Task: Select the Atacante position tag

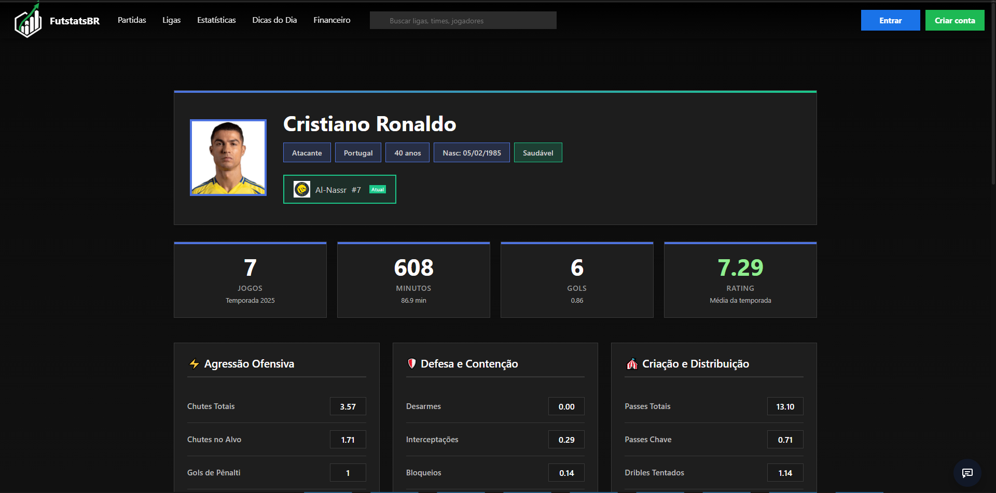Action: click(307, 152)
